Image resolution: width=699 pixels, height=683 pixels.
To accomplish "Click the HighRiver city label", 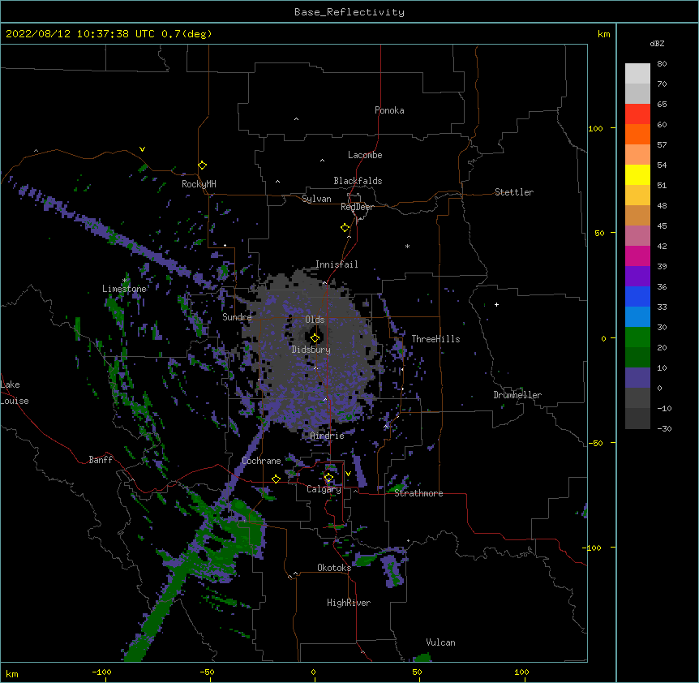I will 349,603.
